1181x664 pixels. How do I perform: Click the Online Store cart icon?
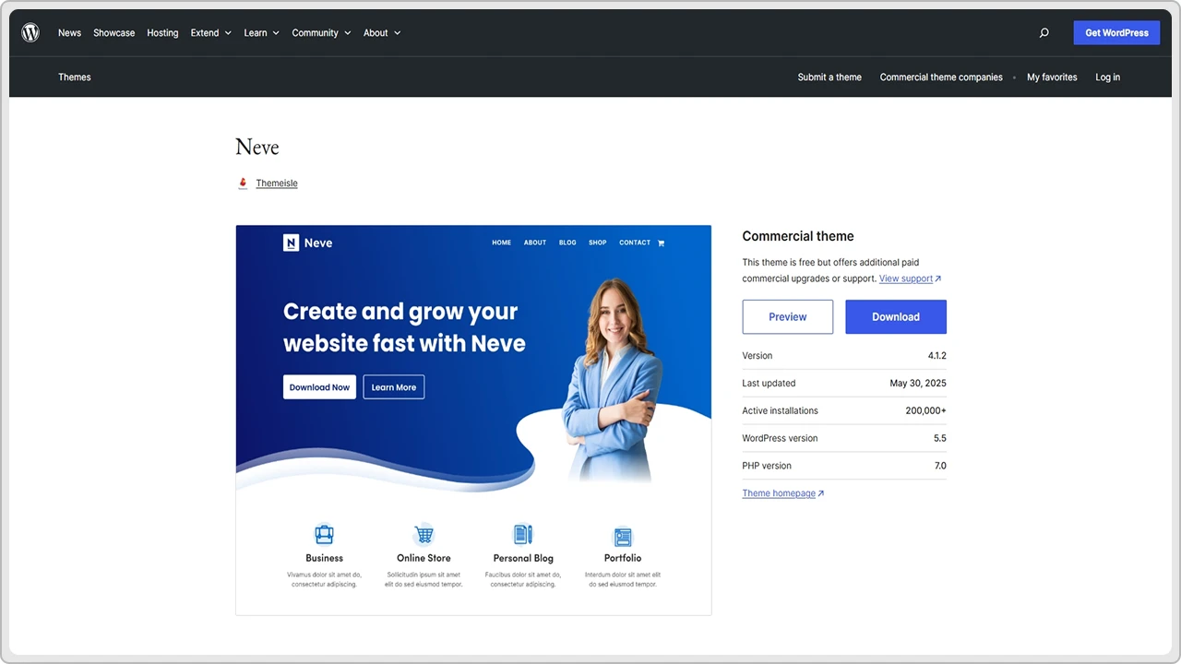[423, 534]
